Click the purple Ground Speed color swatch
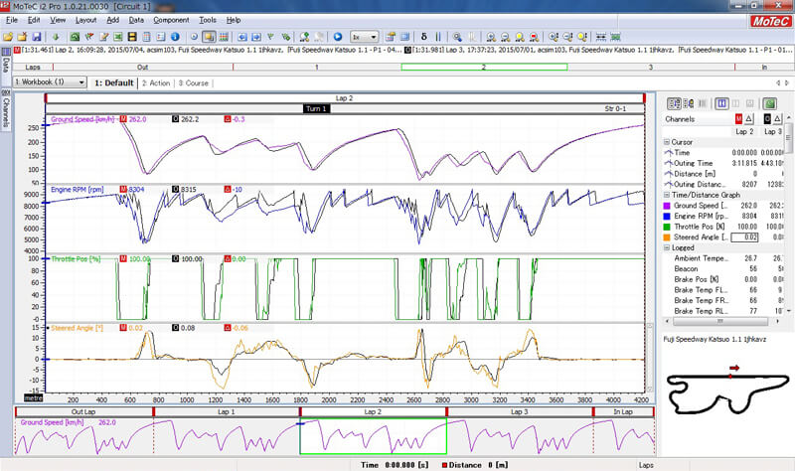Viewport: 795px width, 471px height. pyautogui.click(x=667, y=206)
